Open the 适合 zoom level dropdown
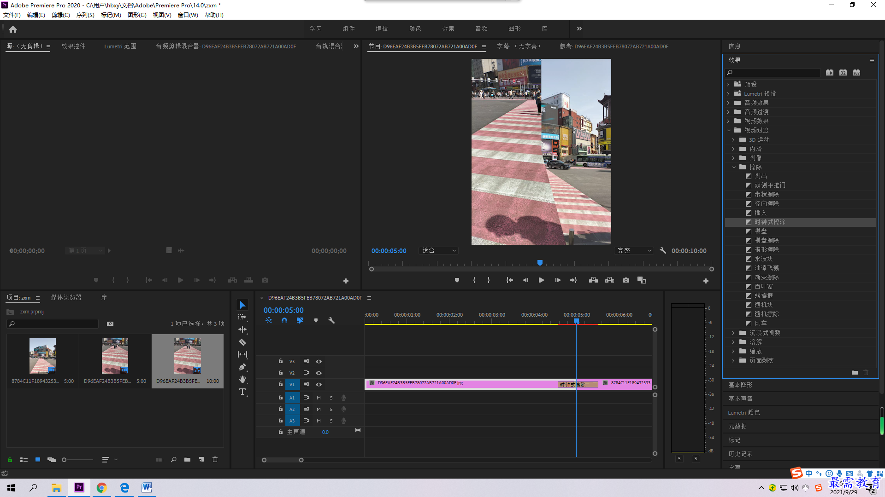Image resolution: width=885 pixels, height=497 pixels. coord(438,251)
